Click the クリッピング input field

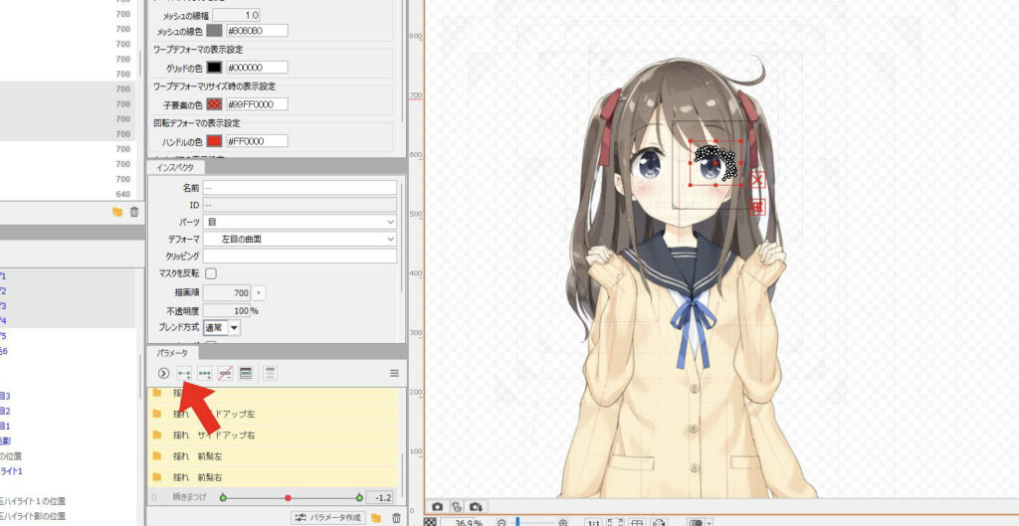click(300, 256)
